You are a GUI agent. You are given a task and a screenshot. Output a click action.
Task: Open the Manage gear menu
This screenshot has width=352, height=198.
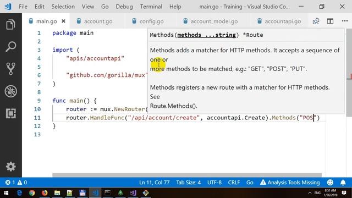pyautogui.click(x=10, y=167)
